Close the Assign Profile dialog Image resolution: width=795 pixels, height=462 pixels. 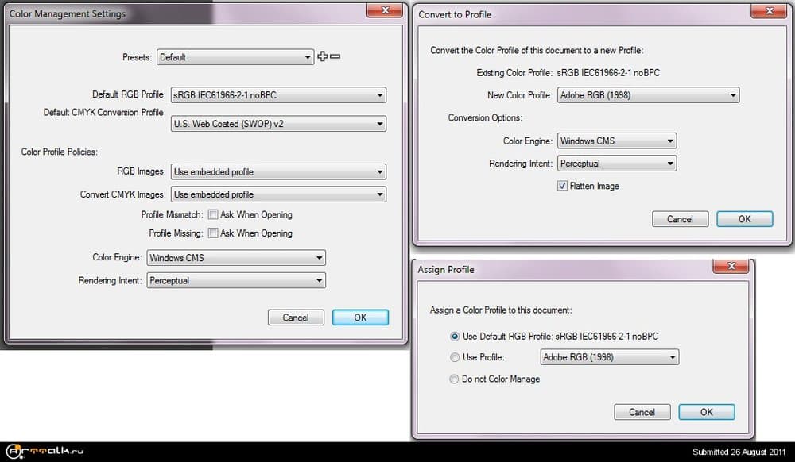click(733, 268)
